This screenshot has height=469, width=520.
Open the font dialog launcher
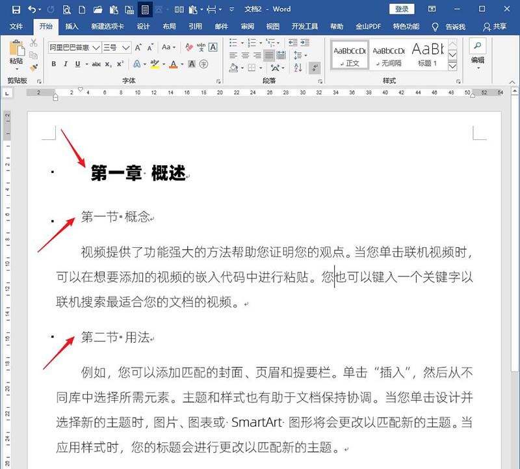218,81
